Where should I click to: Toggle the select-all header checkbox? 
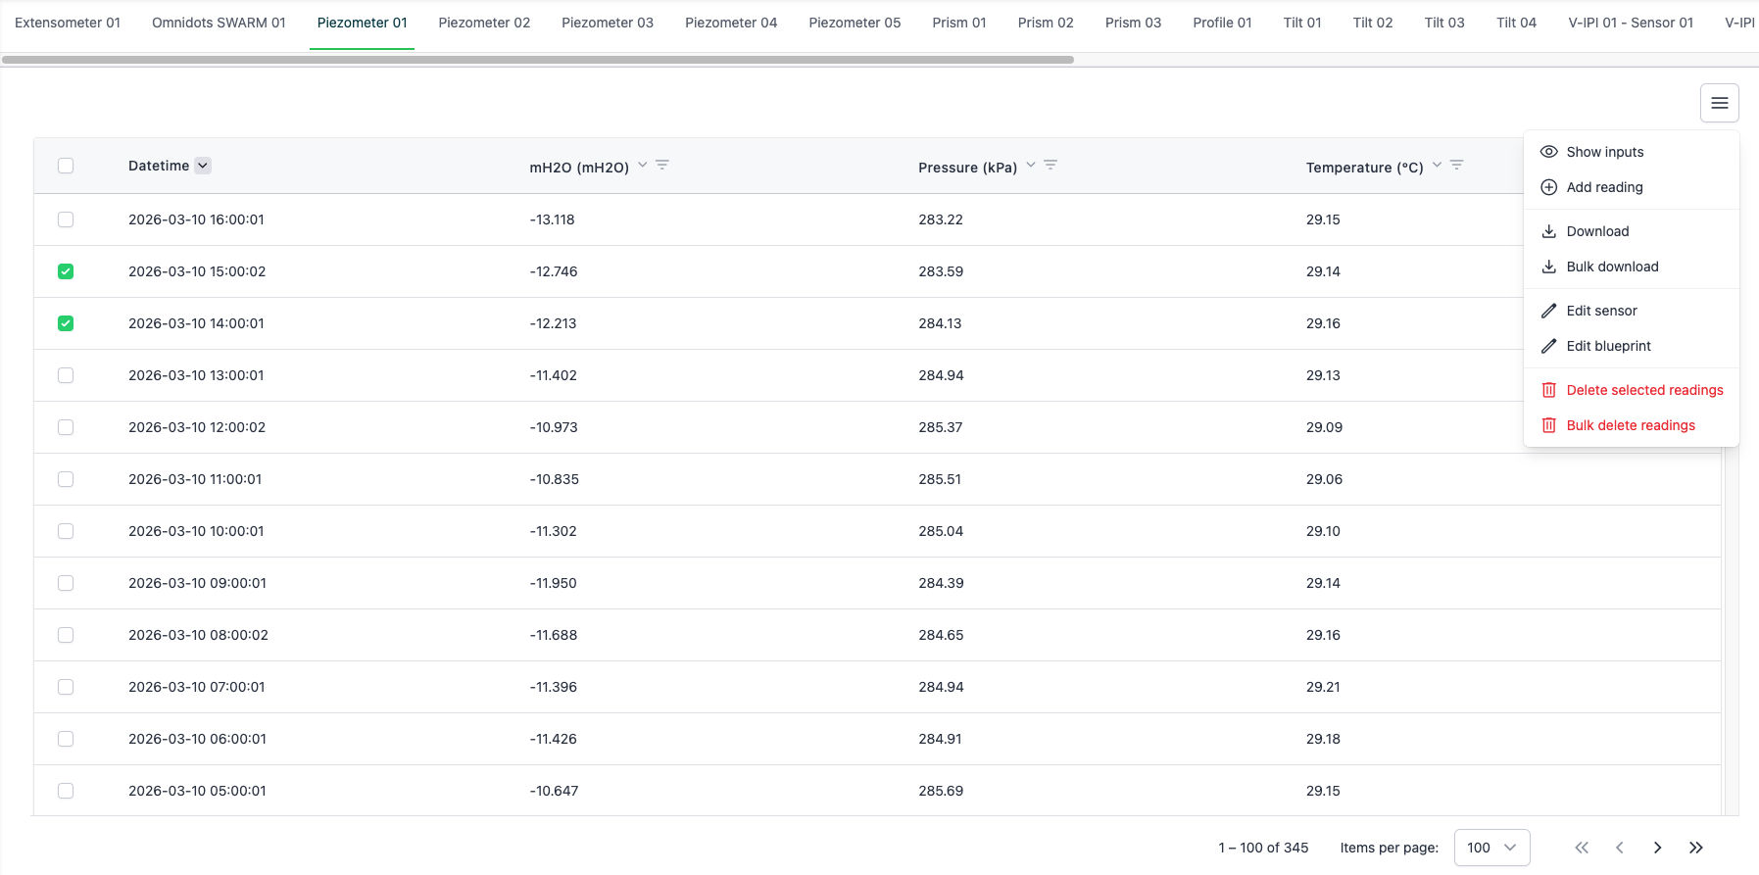click(x=66, y=166)
